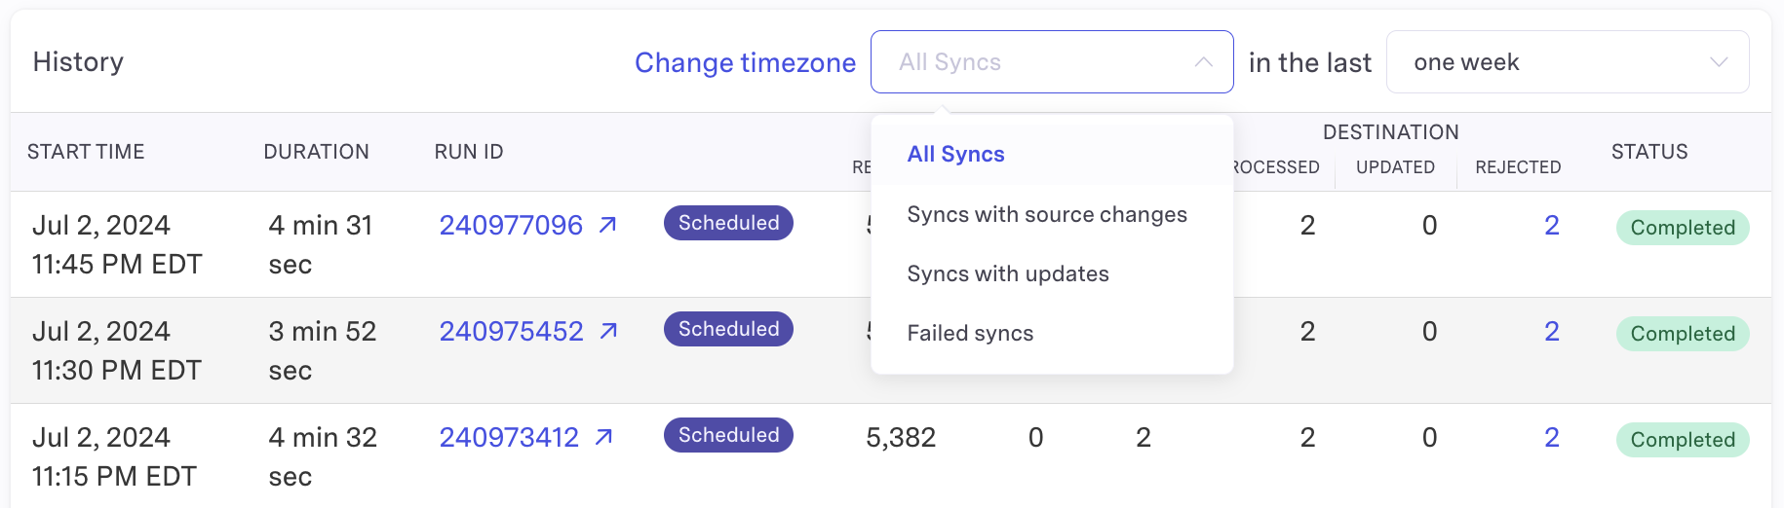
Task: Choose Syncs with updates option
Action: (1008, 273)
